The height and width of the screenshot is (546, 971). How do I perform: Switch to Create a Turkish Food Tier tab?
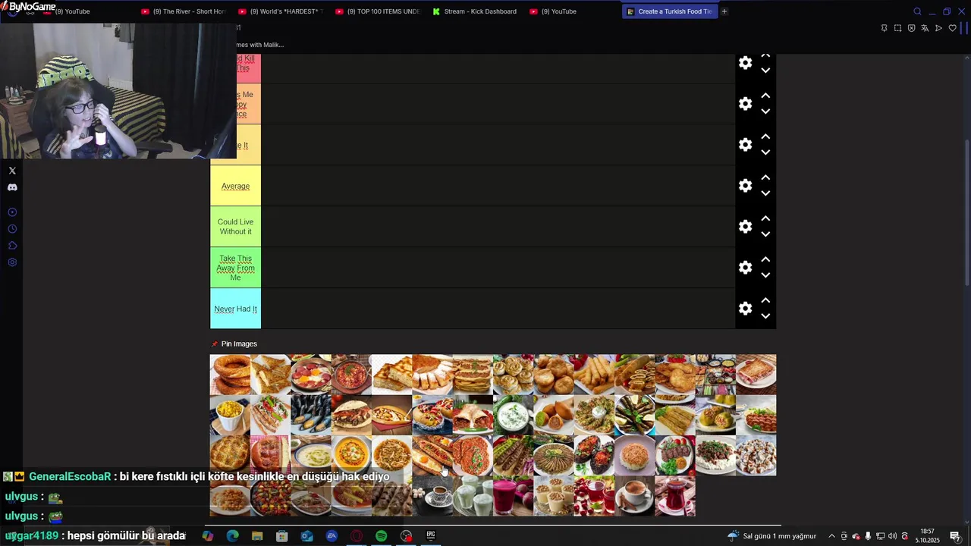click(669, 11)
